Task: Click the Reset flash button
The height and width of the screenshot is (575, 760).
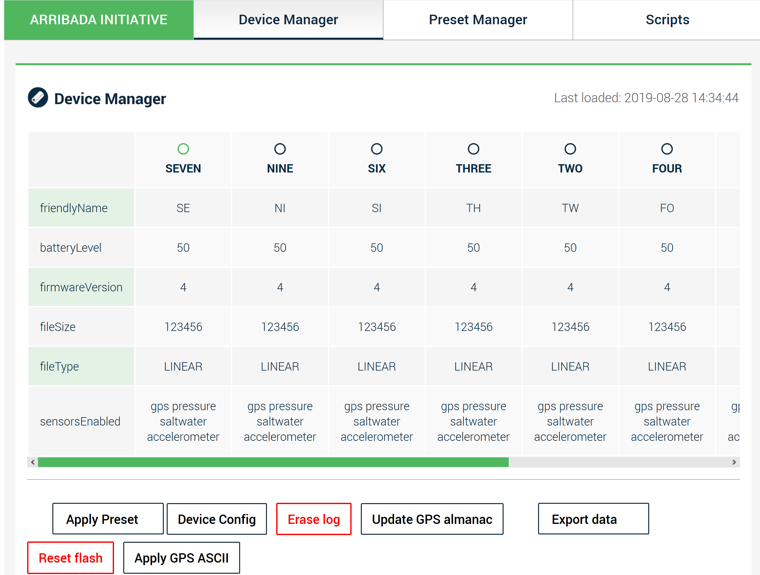Action: tap(71, 557)
